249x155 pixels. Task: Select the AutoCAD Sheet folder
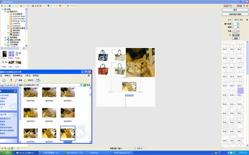click(x=19, y=16)
